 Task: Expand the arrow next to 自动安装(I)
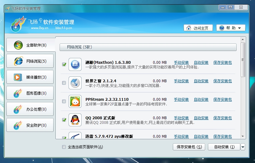tap(243, 147)
